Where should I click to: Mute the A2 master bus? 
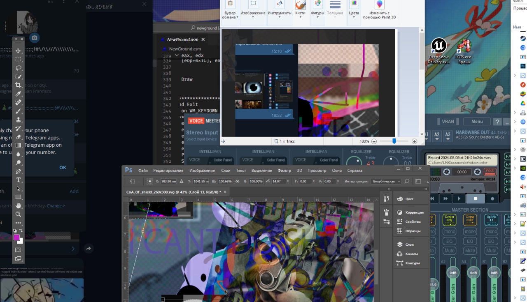(x=449, y=251)
